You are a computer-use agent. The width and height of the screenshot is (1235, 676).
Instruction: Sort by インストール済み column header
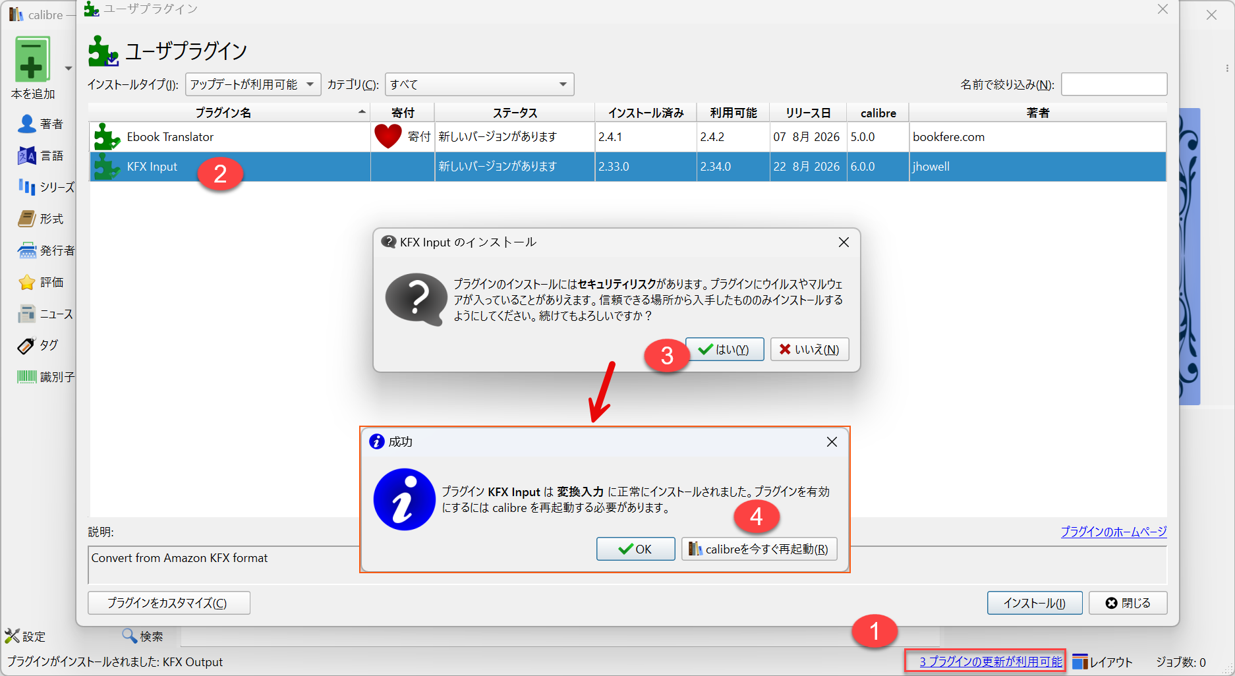click(646, 113)
